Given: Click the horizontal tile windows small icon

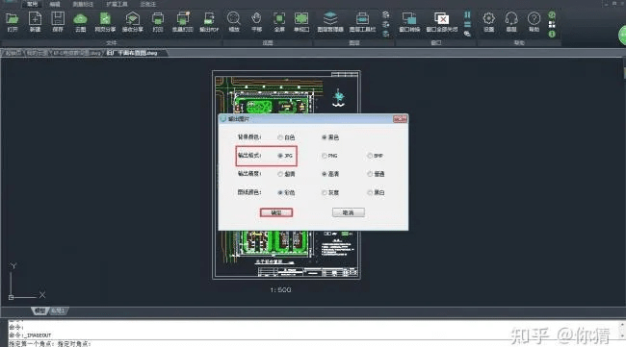Looking at the screenshot, I should pyautogui.click(x=467, y=24).
